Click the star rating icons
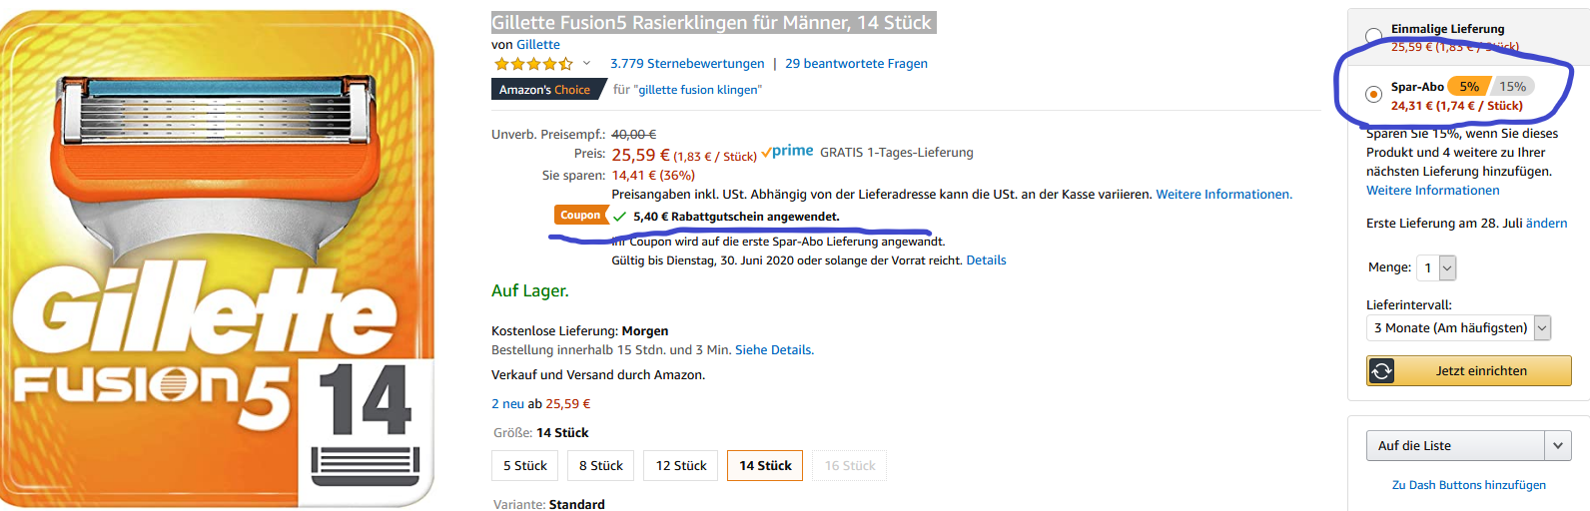Screen dimensions: 1590x511 tap(533, 64)
